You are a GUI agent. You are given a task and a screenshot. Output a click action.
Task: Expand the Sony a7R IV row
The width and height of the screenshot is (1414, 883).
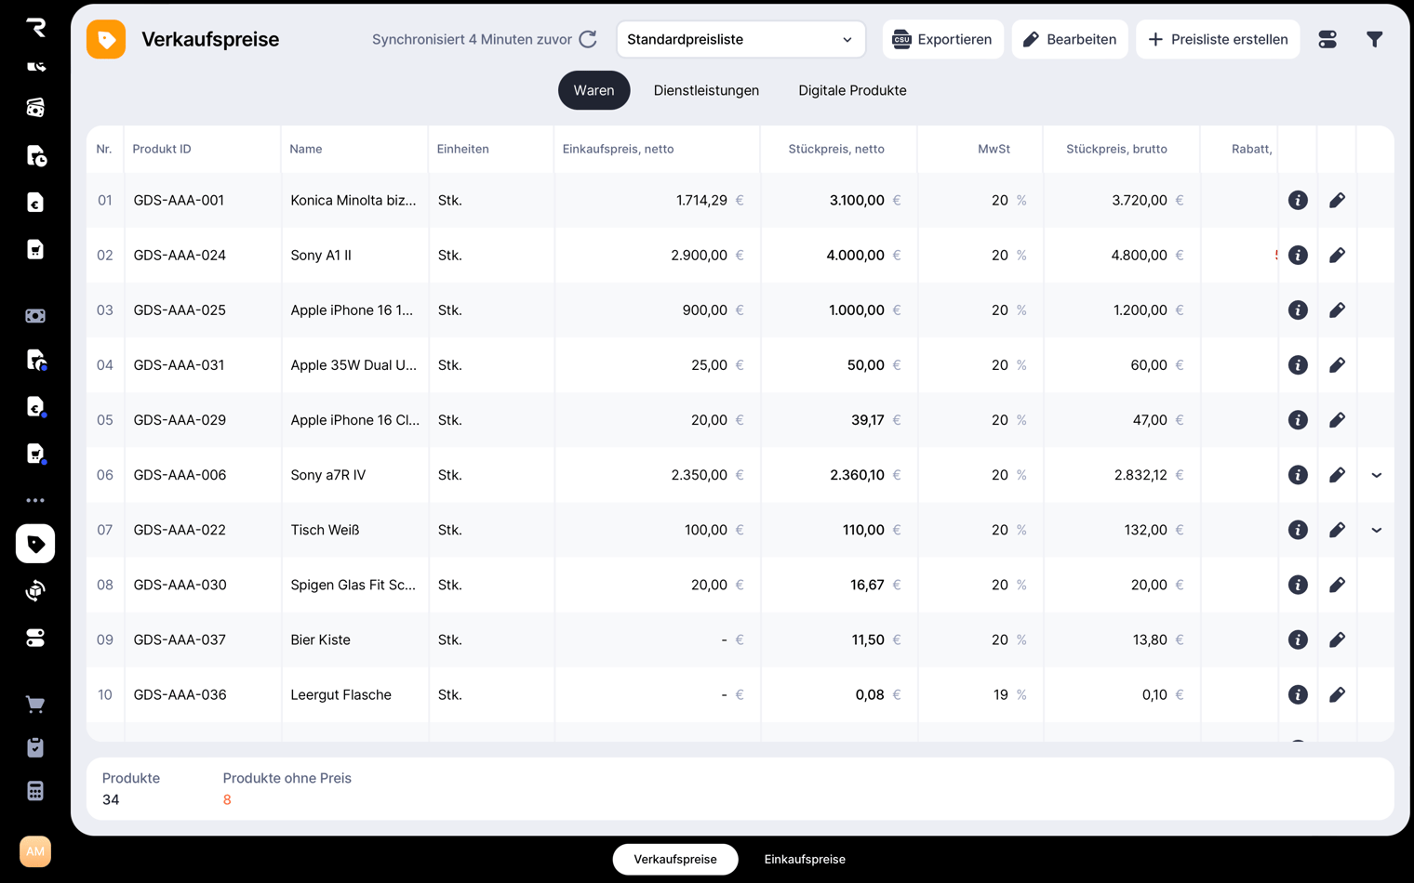click(1376, 475)
